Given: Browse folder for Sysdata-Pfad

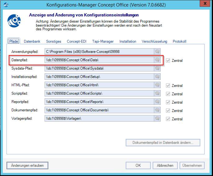Looking at the screenshot, I should [157, 68].
